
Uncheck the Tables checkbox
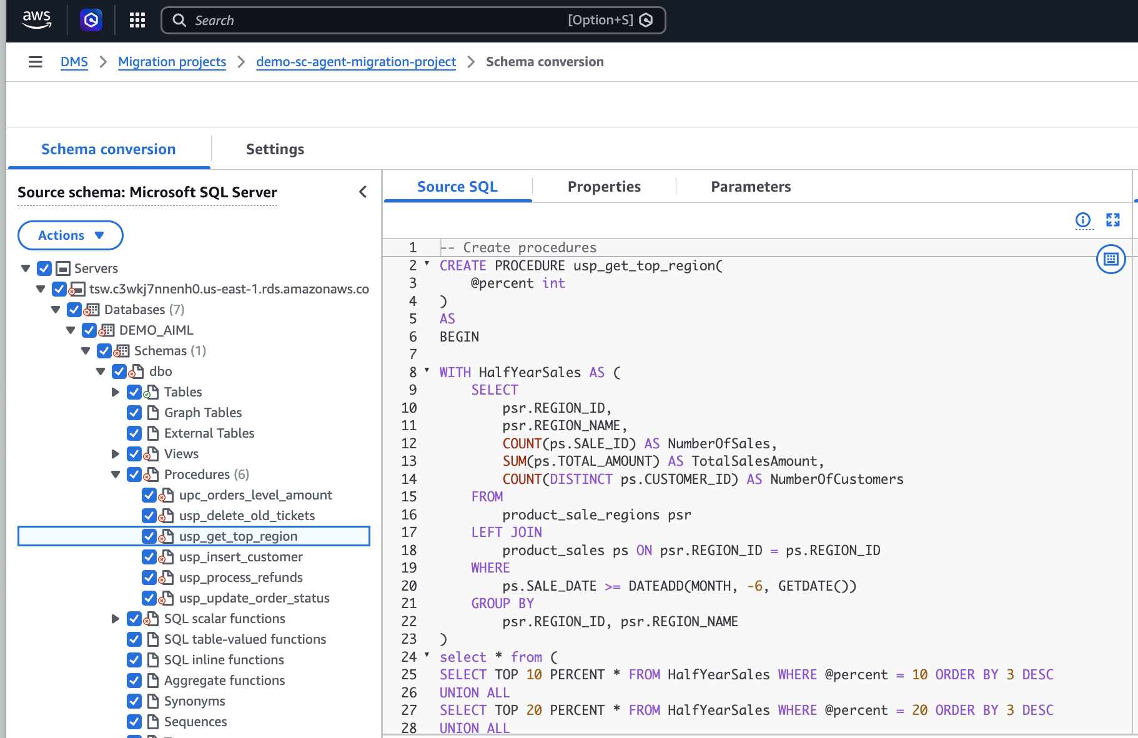point(134,392)
